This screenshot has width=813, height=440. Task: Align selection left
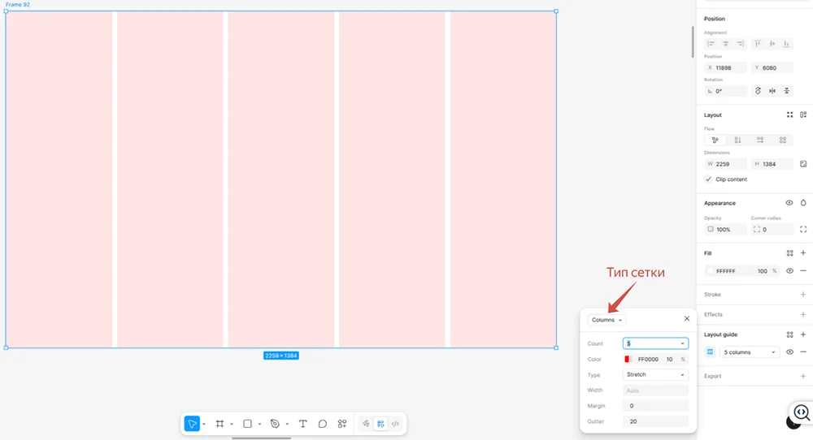[x=711, y=44]
